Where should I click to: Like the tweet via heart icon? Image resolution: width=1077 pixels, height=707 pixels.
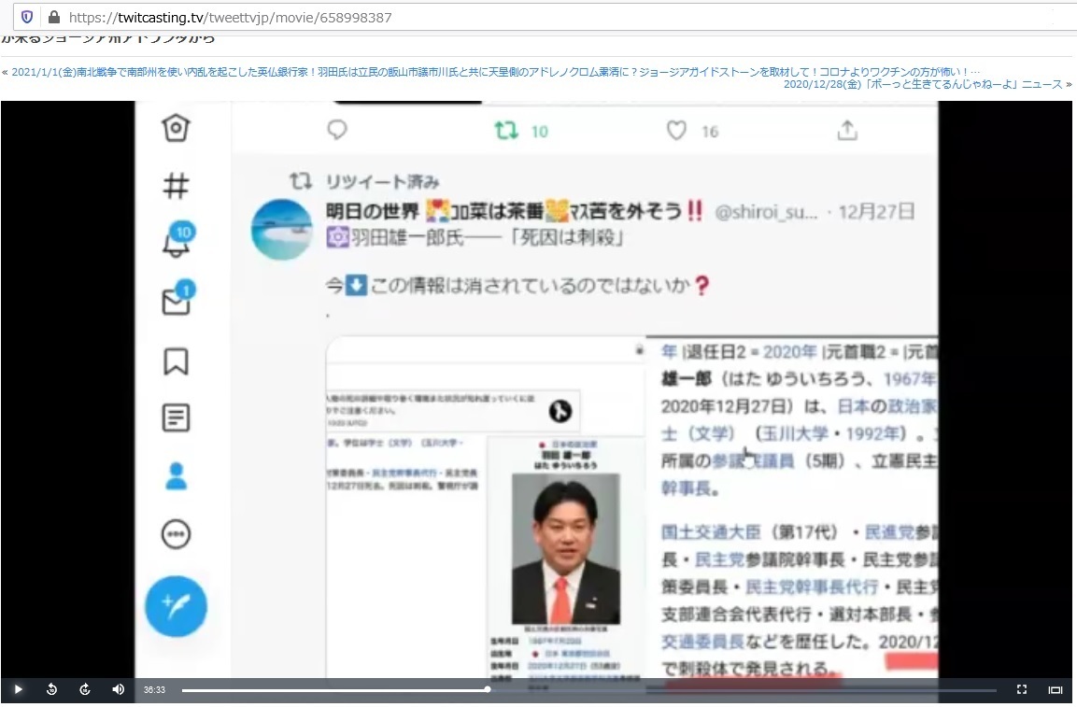click(x=676, y=131)
